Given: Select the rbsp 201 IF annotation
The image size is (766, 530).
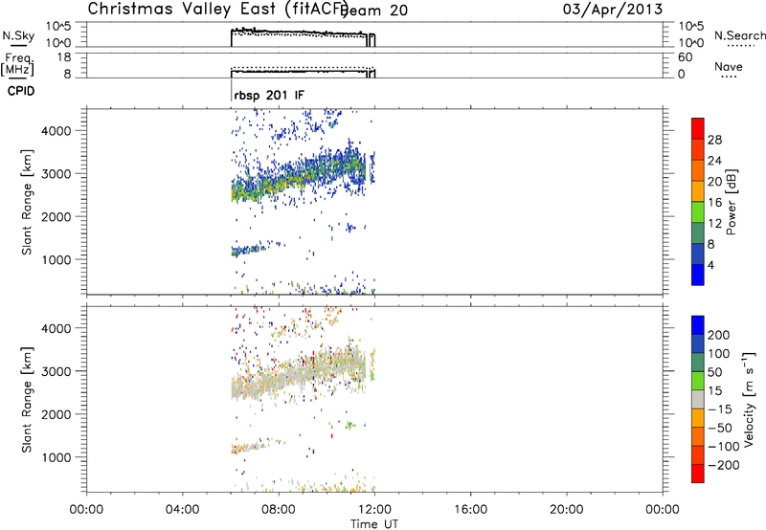Looking at the screenshot, I should pos(269,95).
